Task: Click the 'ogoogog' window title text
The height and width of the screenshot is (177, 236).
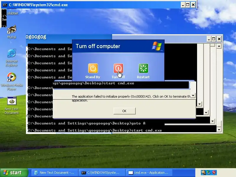Action: (36, 37)
